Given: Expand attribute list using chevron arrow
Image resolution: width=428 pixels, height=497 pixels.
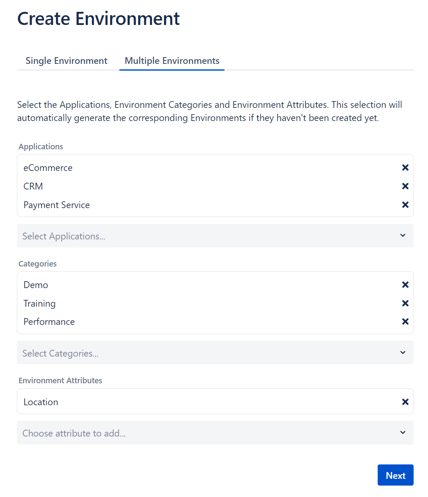Looking at the screenshot, I should point(403,432).
